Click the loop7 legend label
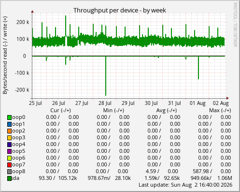Image resolution: width=240 pixels, height=192 pixels. [18, 165]
